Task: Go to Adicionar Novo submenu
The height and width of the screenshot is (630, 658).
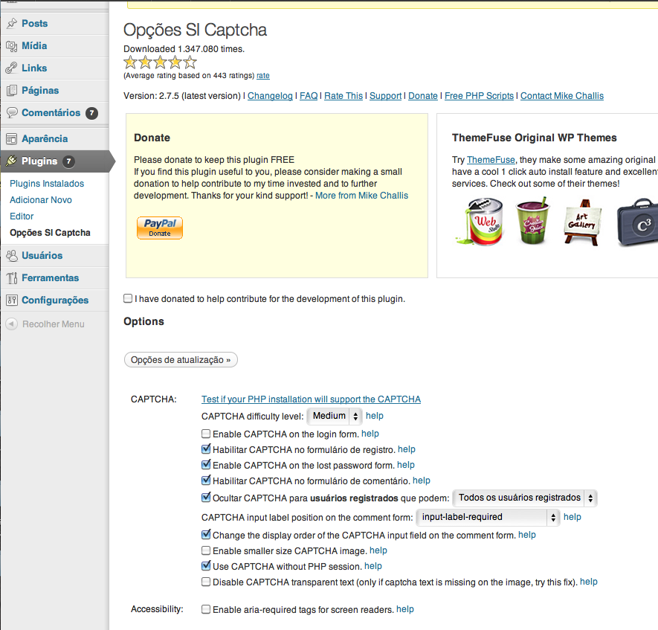Action: coord(41,200)
